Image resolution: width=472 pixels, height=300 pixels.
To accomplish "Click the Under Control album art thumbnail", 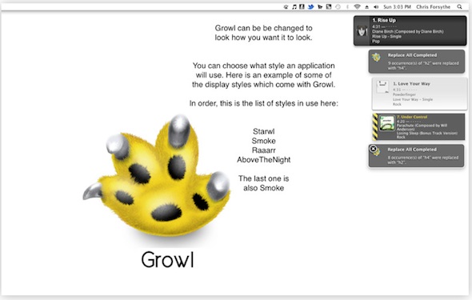I will point(387,123).
